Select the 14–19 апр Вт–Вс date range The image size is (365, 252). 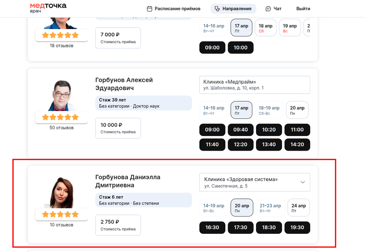(214, 208)
